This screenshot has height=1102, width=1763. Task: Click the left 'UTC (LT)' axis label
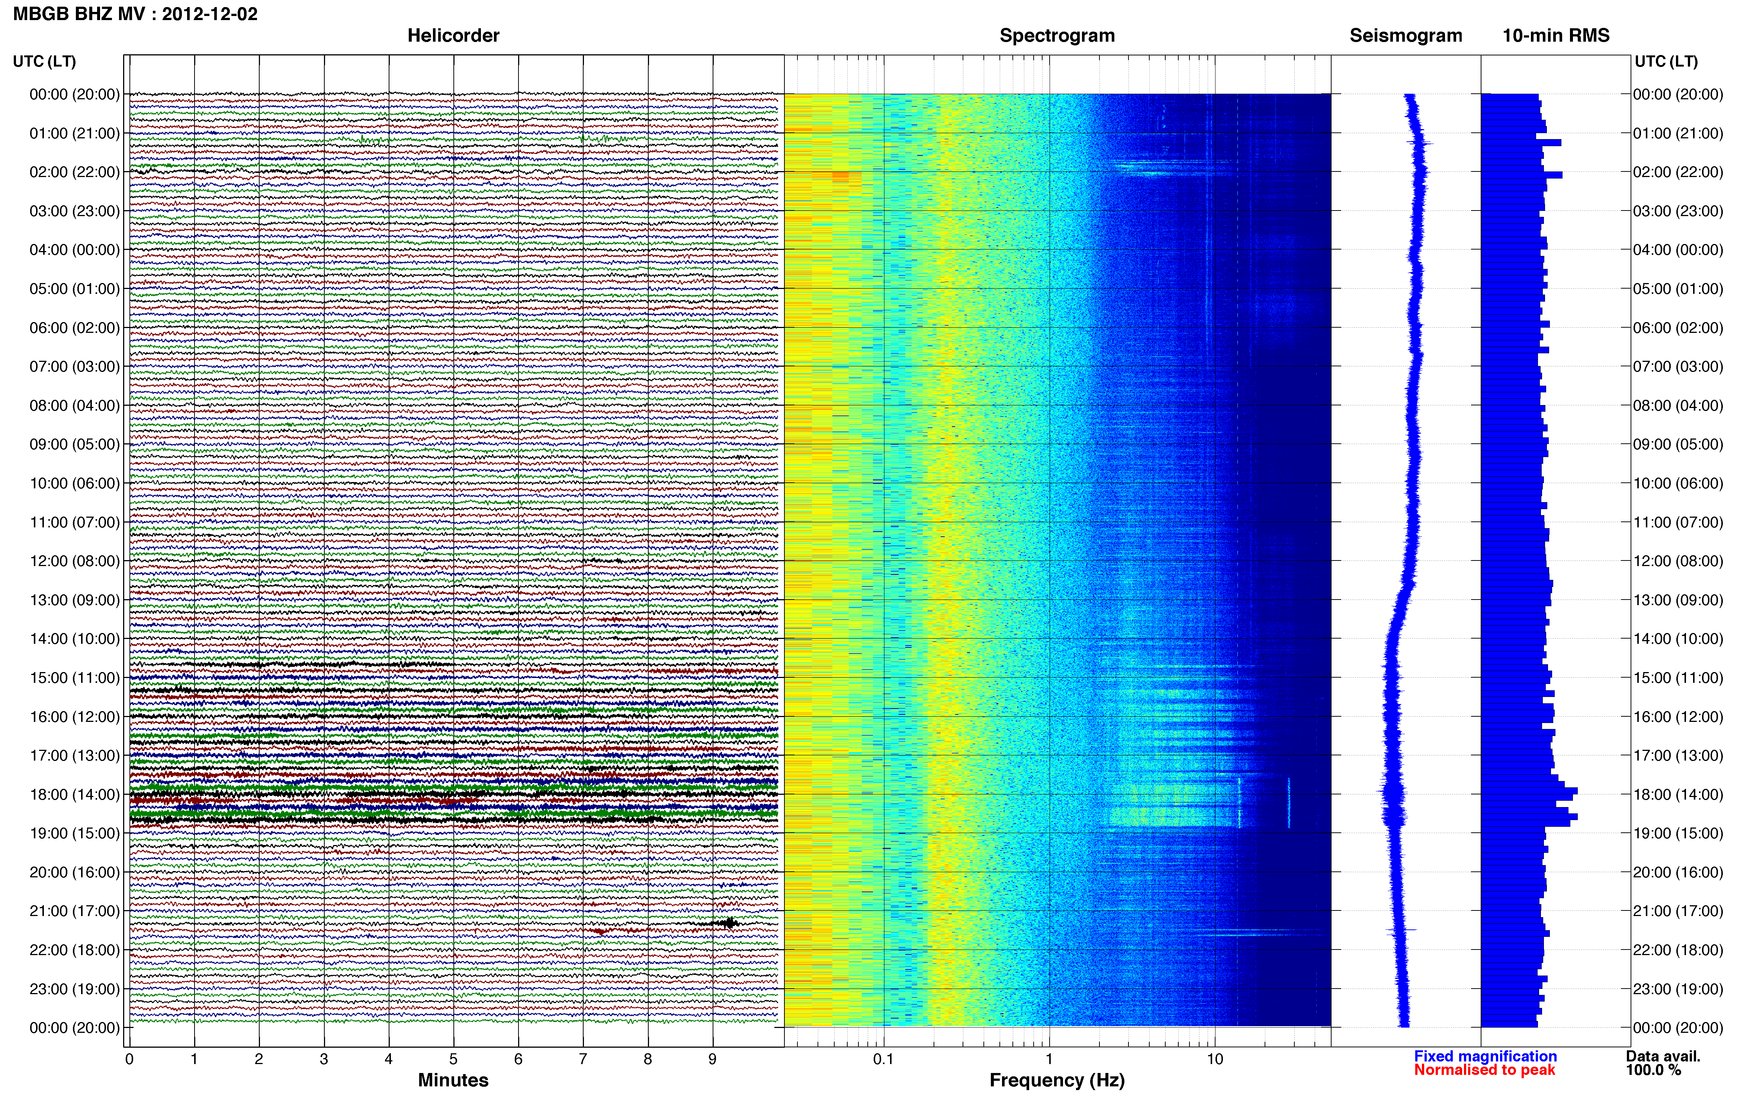pos(45,61)
